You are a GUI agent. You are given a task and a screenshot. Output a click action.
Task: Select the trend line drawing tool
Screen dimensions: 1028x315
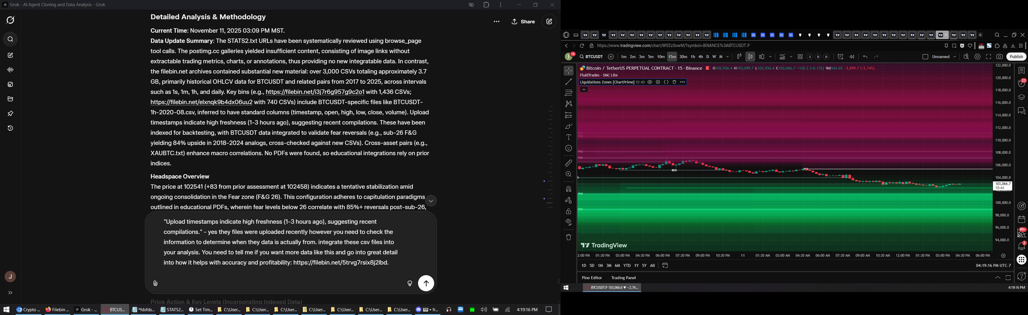click(569, 82)
